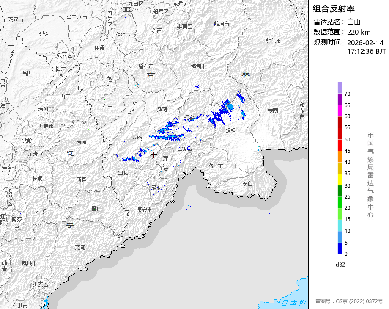Click the 永吉 map label
Viewport: 389px width, 309px height.
[156, 30]
